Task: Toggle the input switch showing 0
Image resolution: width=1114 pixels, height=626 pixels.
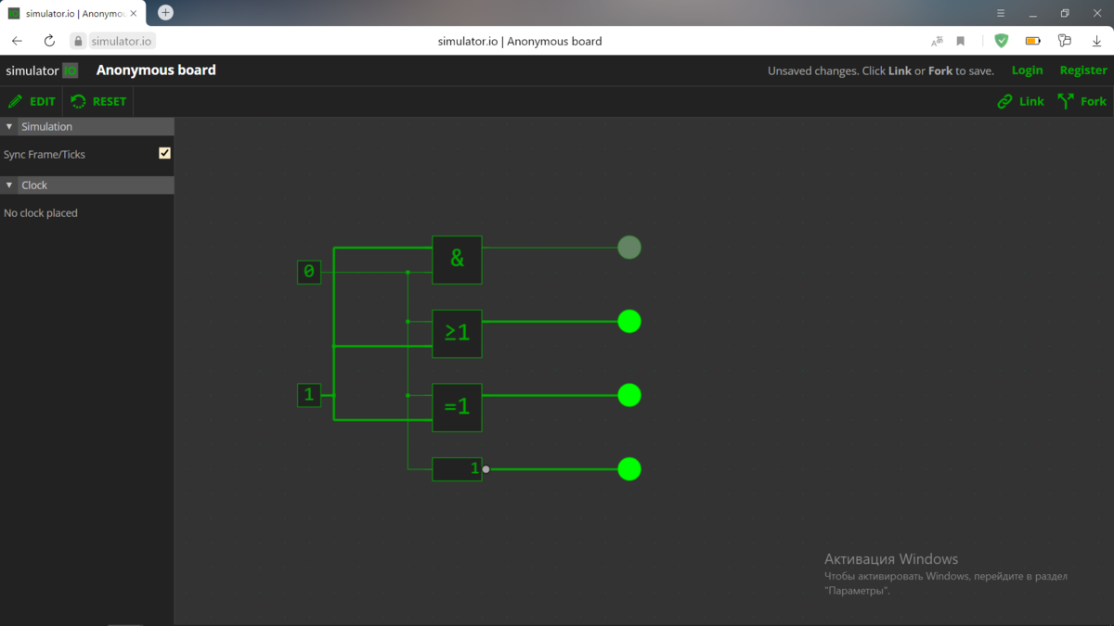Action: (309, 272)
